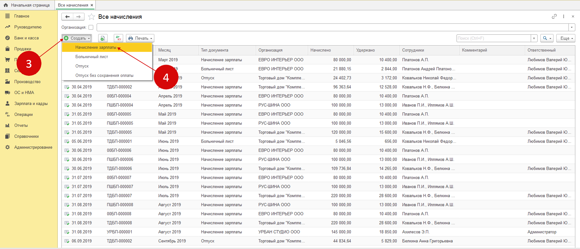Viewport: 580px width, 249px height.
Task: Click the Производство icon in sidebar
Action: point(7,81)
